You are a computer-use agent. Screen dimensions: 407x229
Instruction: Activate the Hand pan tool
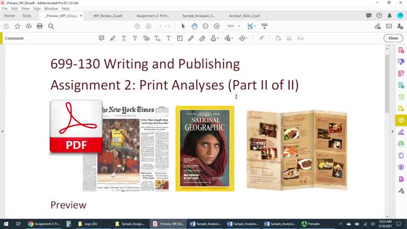194,26
